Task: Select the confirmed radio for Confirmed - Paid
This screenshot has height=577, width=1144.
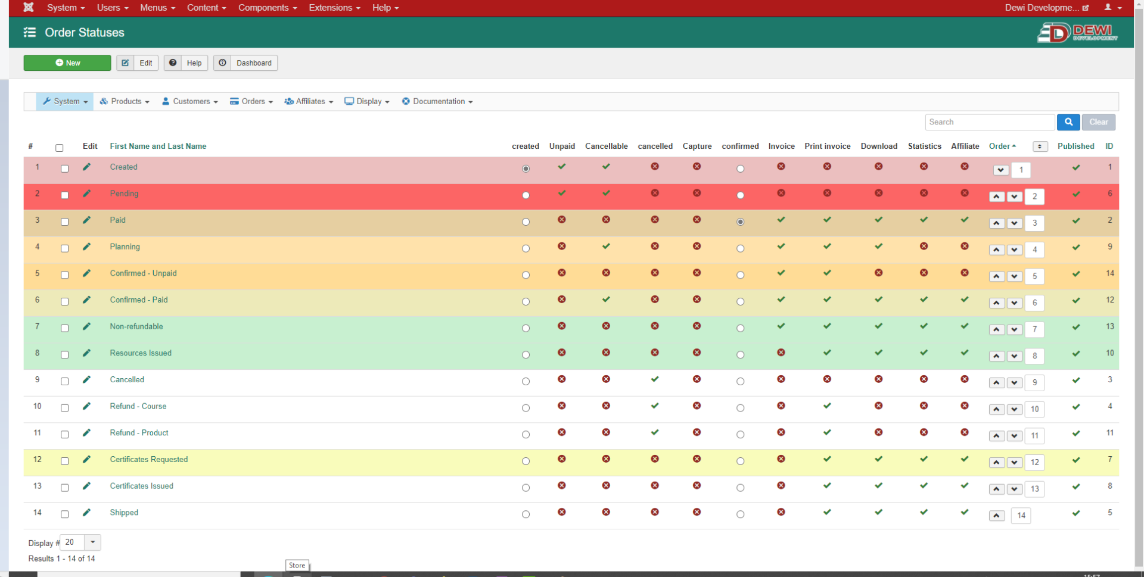Action: [740, 302]
